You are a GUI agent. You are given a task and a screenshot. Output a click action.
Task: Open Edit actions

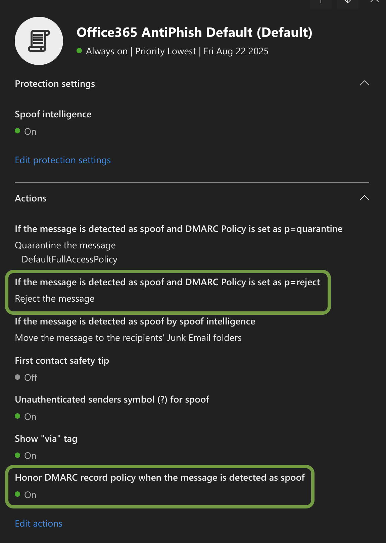click(x=38, y=523)
